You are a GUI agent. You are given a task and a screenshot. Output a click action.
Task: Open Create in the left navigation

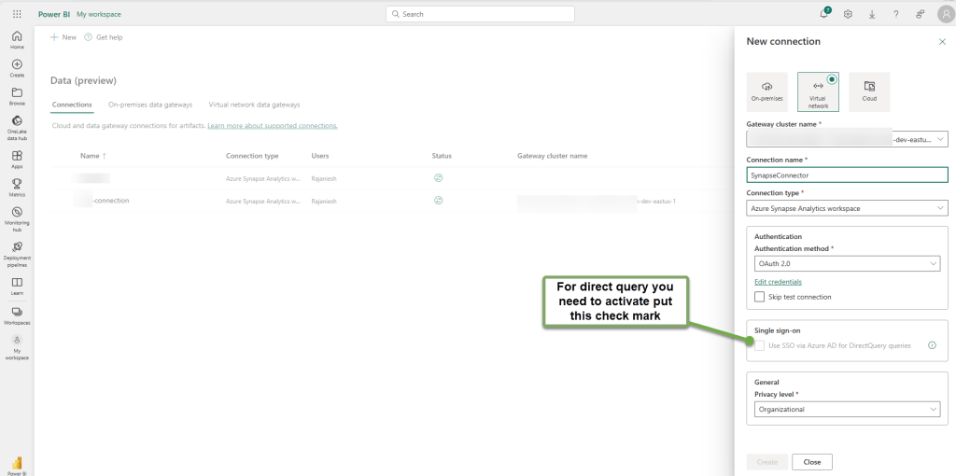(x=17, y=68)
